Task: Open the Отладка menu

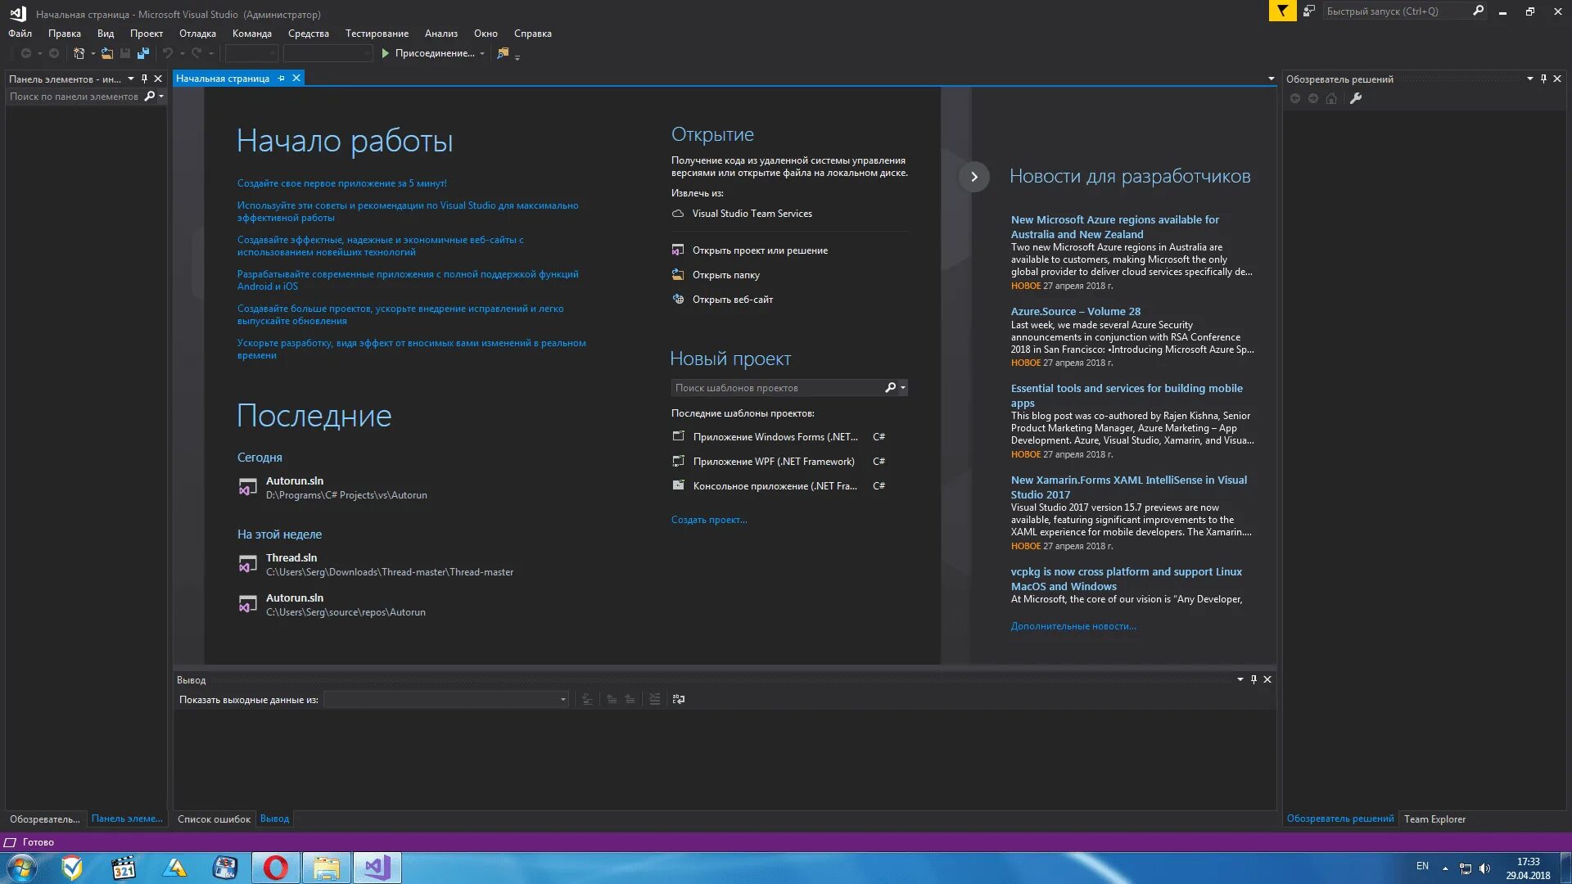Action: (x=197, y=34)
